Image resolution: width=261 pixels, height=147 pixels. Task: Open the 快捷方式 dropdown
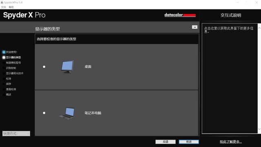(x=16, y=134)
